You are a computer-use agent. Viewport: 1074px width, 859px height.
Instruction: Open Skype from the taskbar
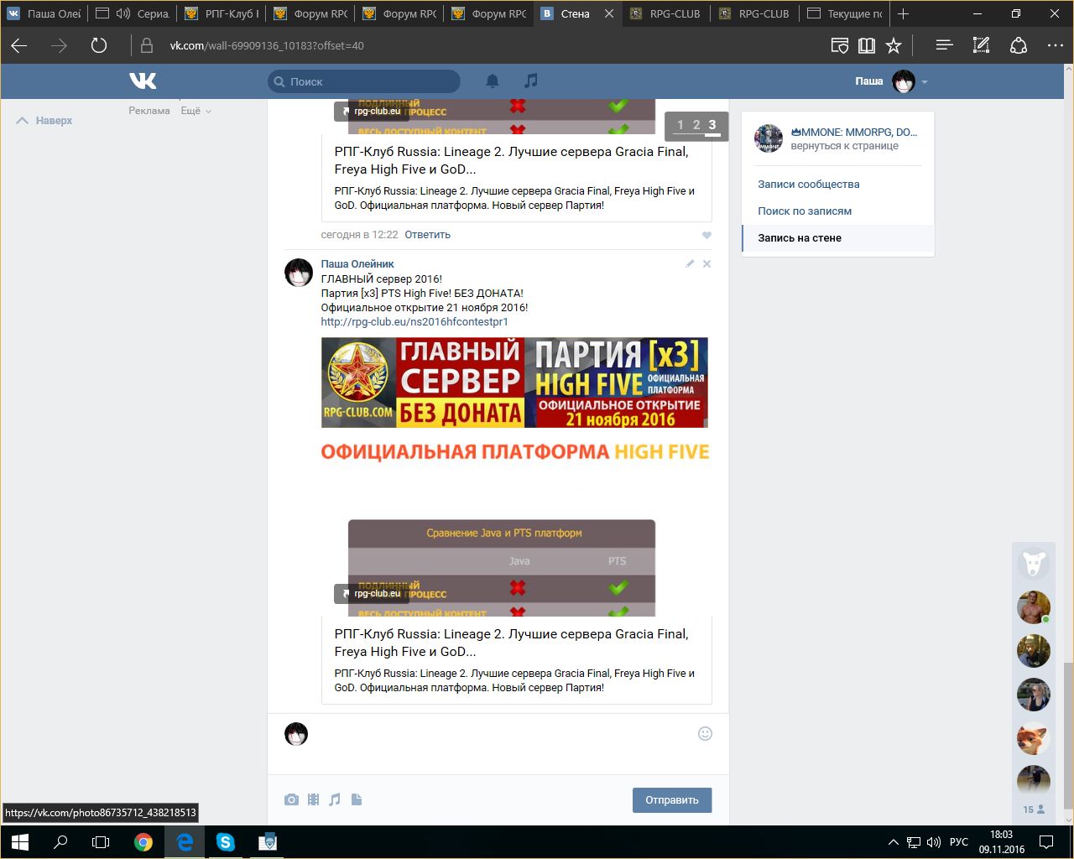coord(226,842)
